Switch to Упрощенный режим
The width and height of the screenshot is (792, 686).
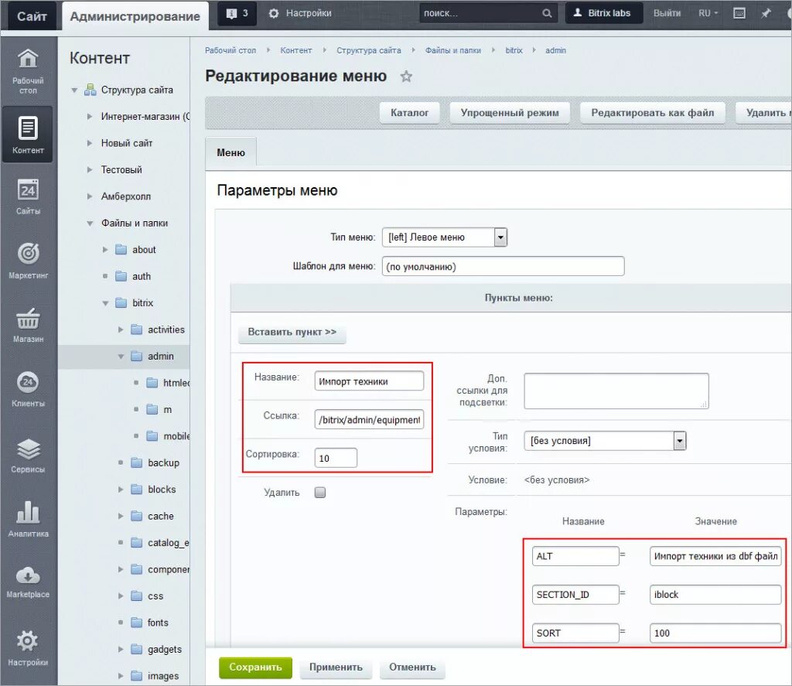(x=510, y=113)
